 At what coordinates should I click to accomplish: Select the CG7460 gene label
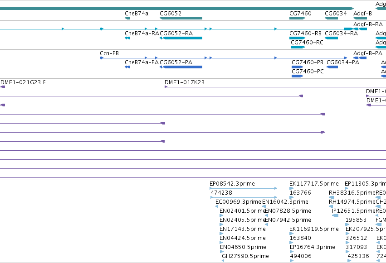(300, 14)
